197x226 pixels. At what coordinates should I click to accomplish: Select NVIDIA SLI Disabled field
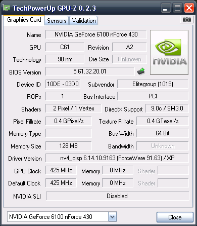pyautogui.click(x=117, y=196)
